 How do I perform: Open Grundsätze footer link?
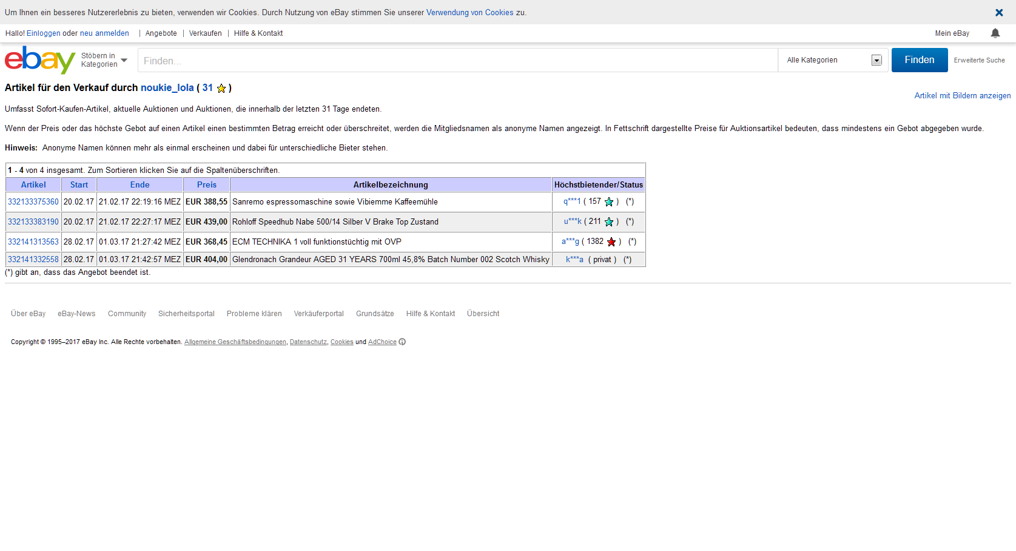375,314
